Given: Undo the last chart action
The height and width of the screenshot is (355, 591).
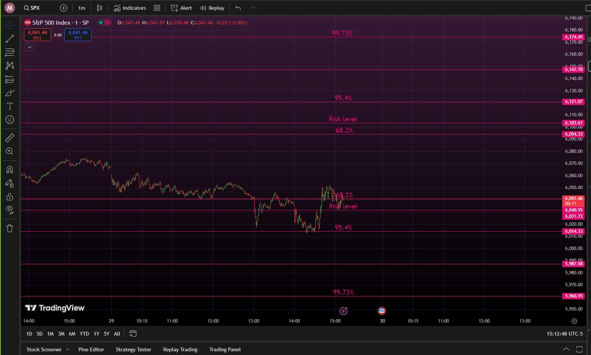Looking at the screenshot, I should coord(238,8).
